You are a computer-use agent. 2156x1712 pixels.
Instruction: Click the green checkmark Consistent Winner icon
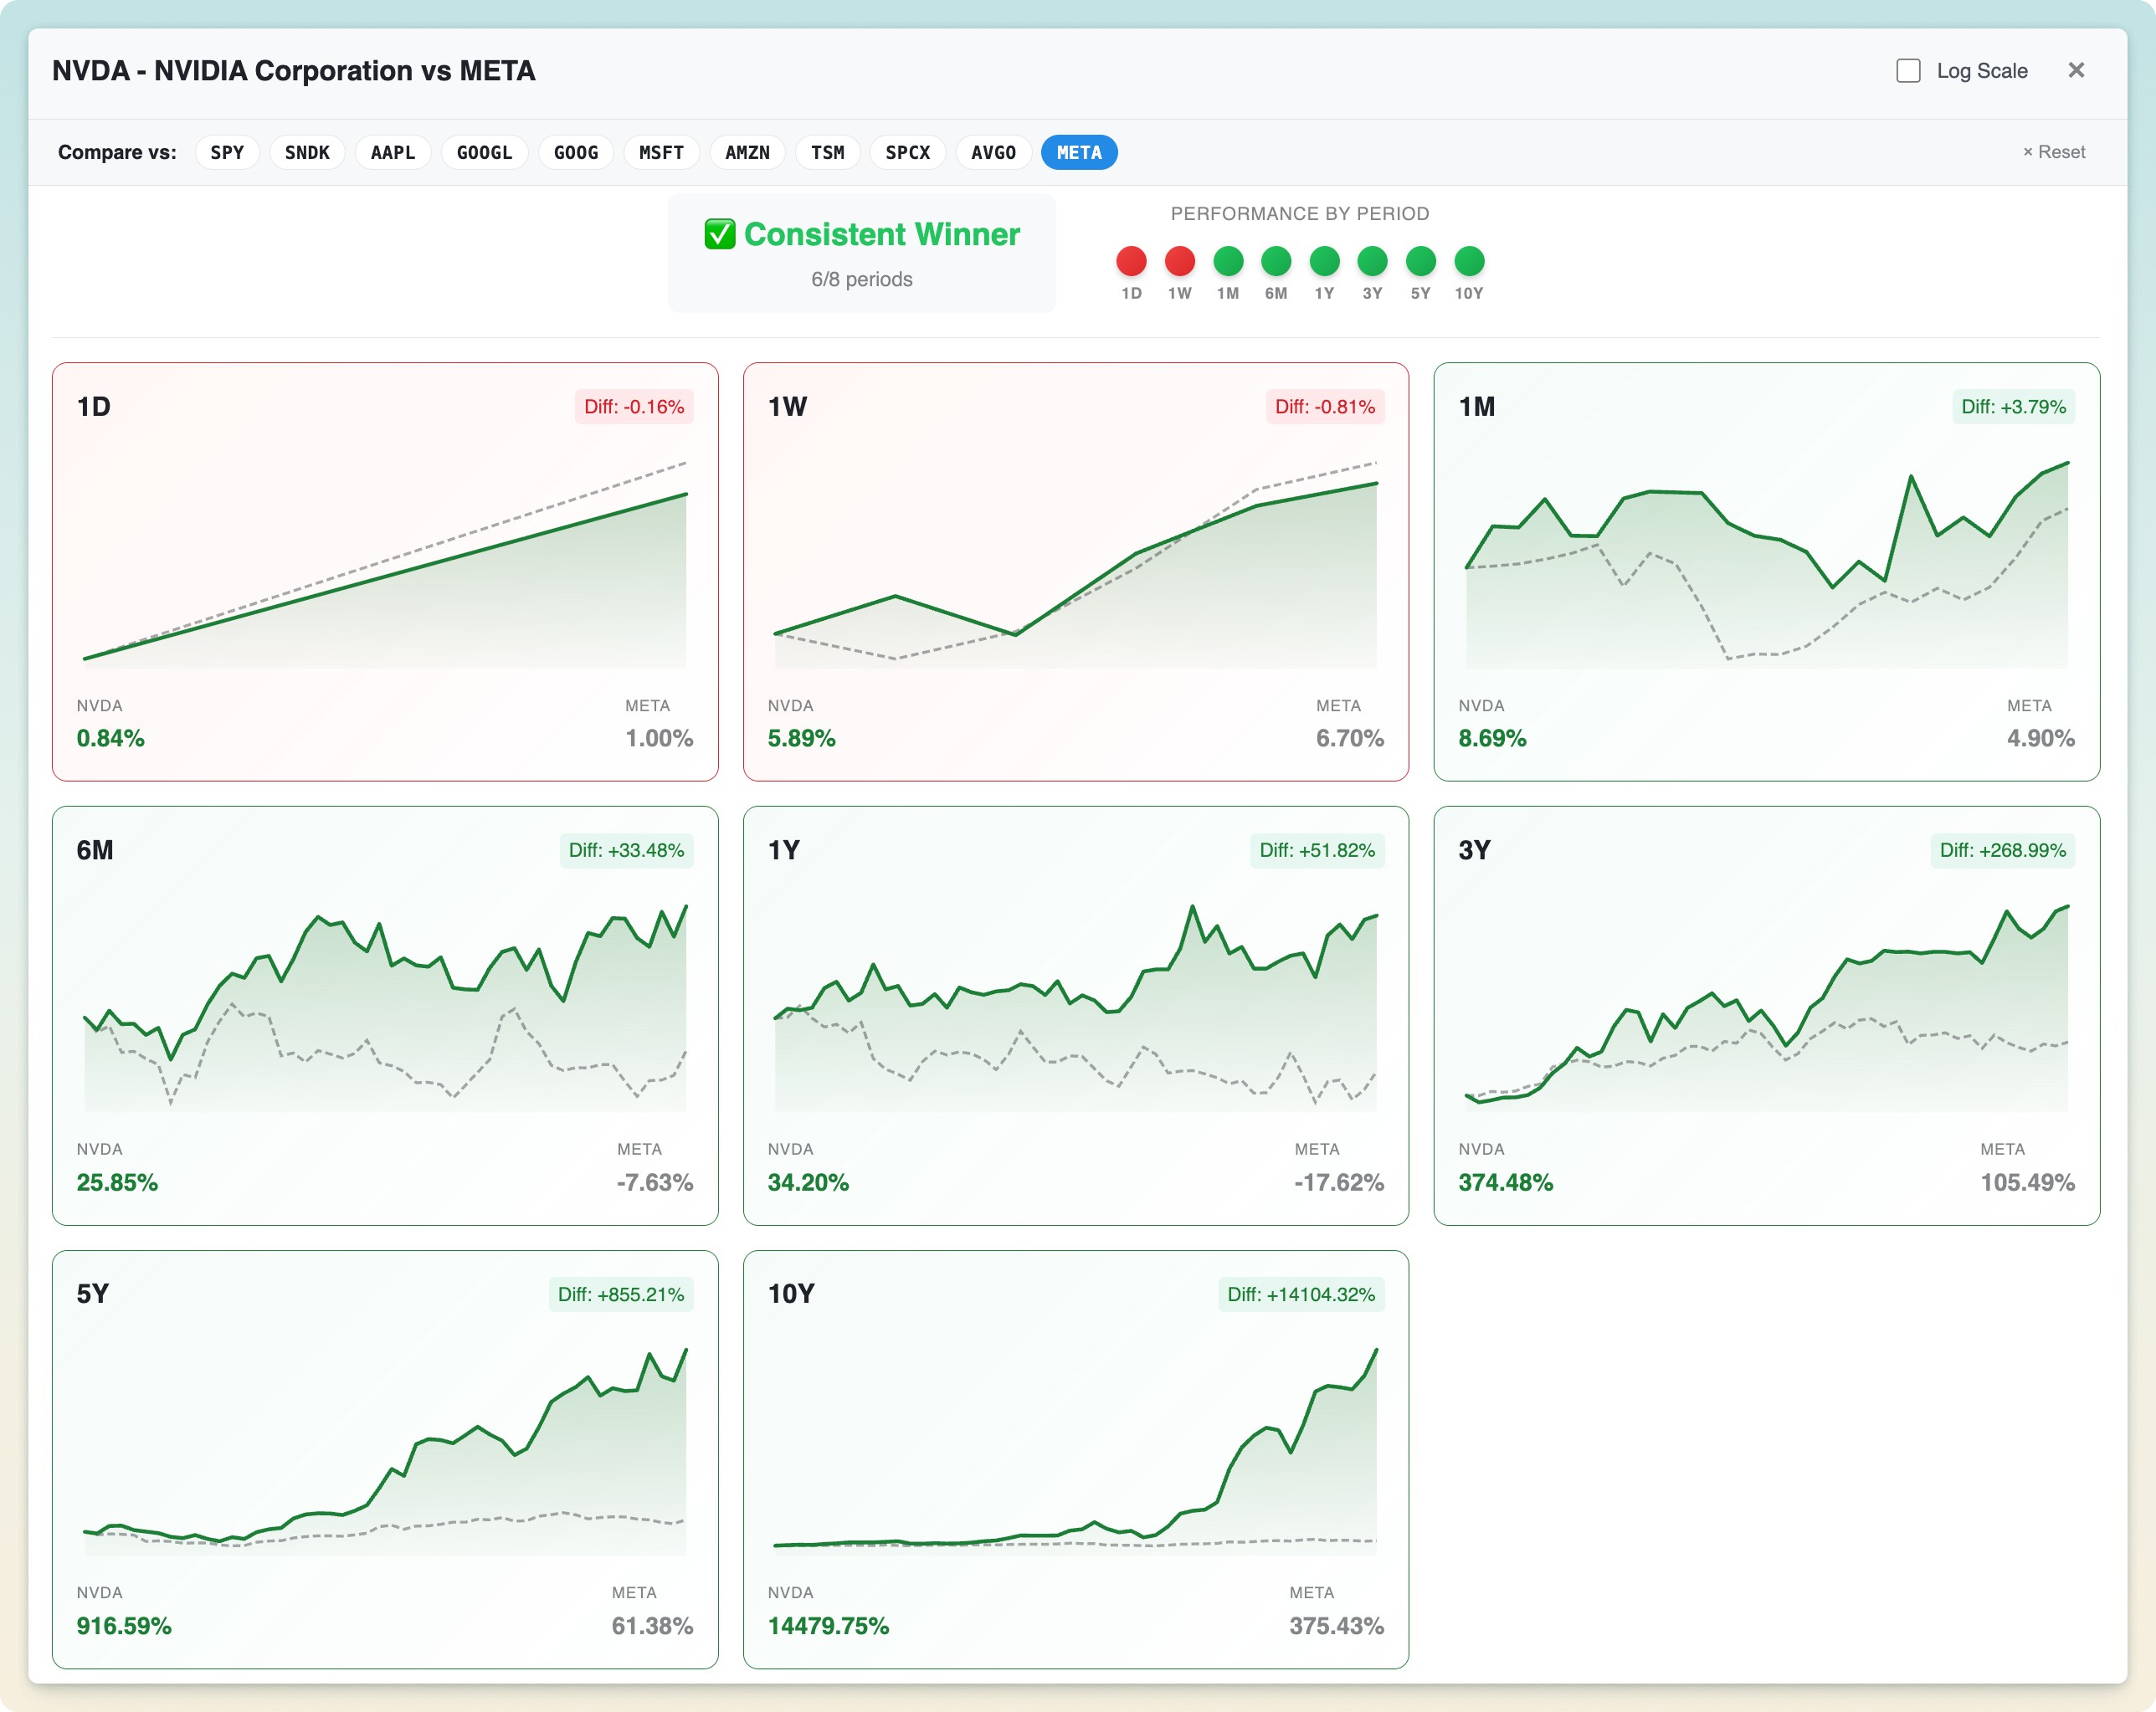tap(720, 234)
